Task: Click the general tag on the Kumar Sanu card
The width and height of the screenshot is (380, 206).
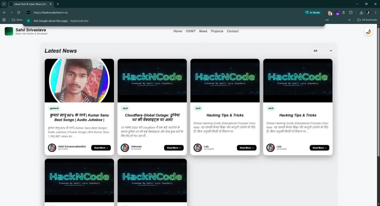Action: [x=54, y=108]
